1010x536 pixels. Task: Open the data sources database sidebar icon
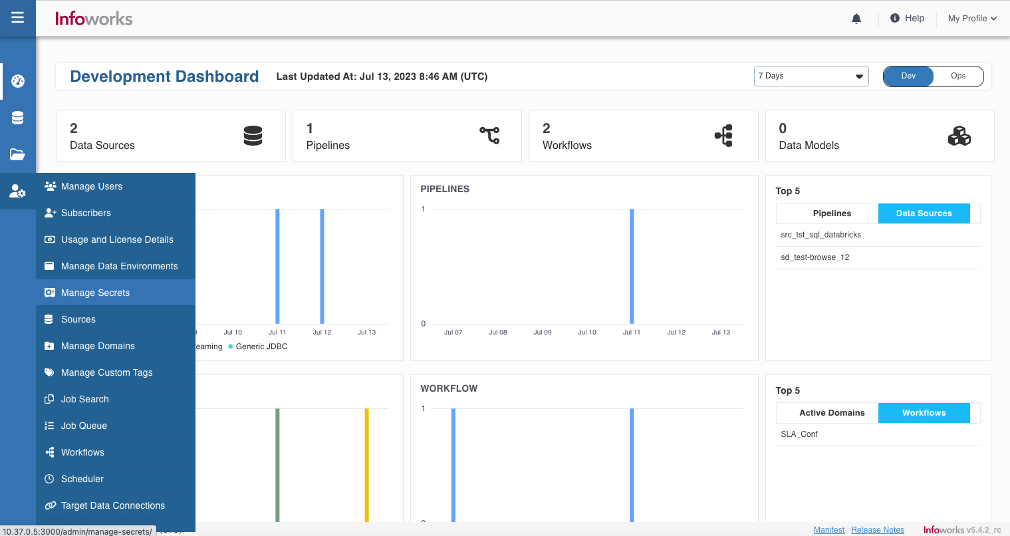click(18, 118)
